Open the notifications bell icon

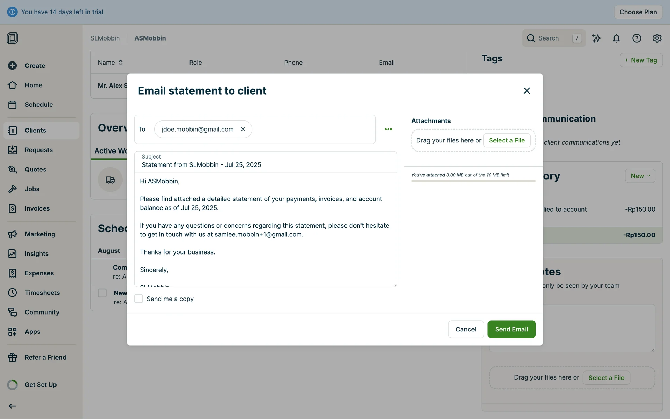point(616,38)
